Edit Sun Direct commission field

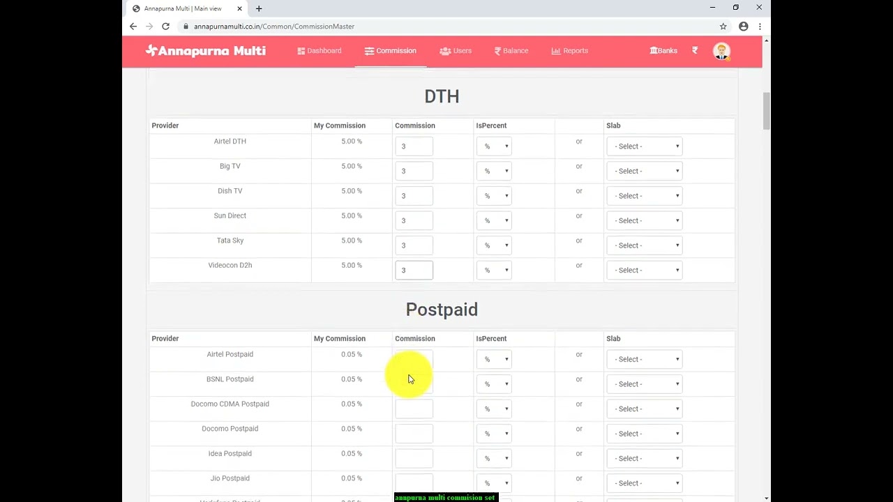click(414, 220)
